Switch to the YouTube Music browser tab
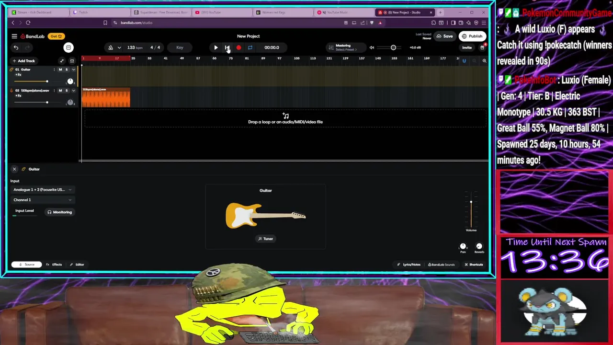The width and height of the screenshot is (613, 345). coord(342,12)
